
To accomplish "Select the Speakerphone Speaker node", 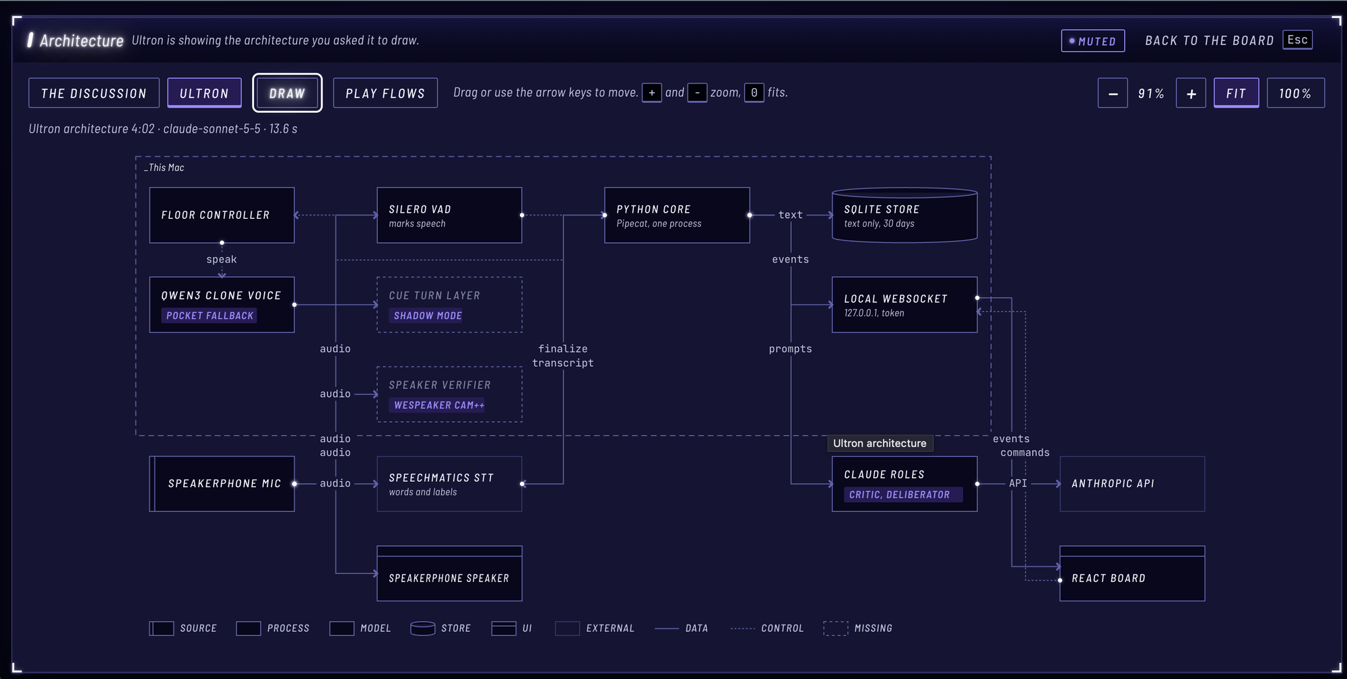I will pos(449,573).
